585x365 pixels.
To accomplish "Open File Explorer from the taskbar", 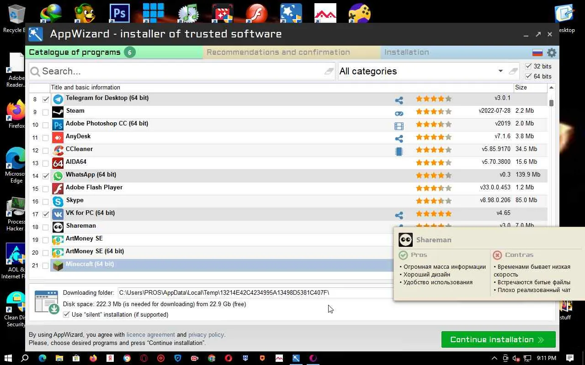I will click(59, 358).
